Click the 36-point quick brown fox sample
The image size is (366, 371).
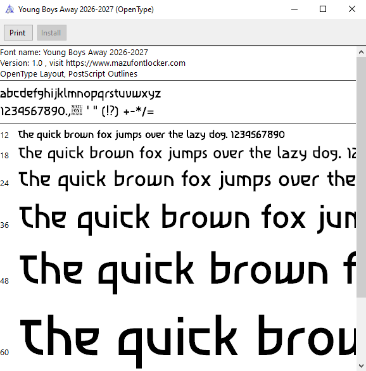[187, 219]
